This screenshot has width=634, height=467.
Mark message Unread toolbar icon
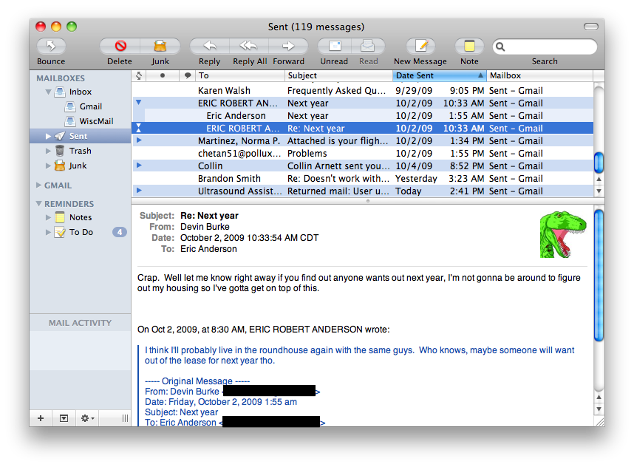point(335,46)
